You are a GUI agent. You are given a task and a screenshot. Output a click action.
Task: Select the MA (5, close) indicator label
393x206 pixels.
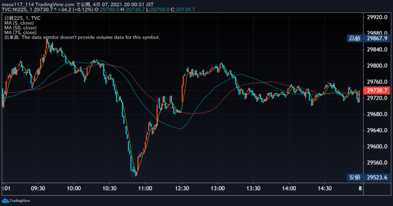pyautogui.click(x=19, y=23)
